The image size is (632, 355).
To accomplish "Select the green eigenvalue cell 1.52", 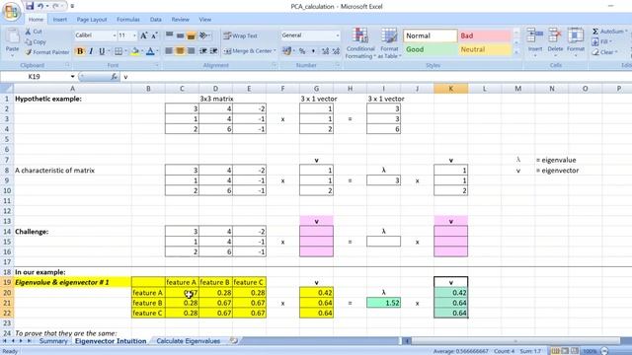I will 383,303.
